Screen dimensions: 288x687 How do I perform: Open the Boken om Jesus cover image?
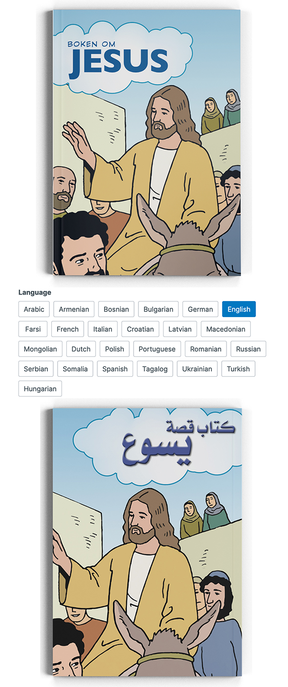click(147, 143)
